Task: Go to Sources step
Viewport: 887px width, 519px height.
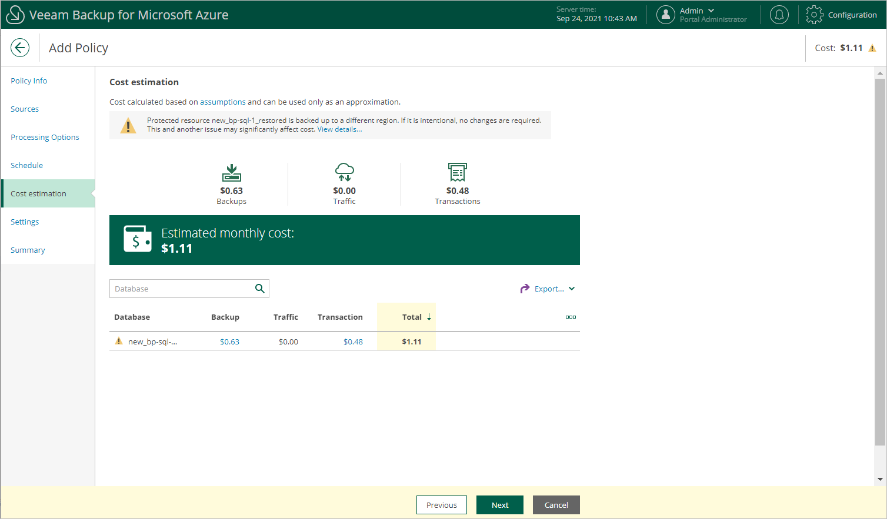Action: coord(25,109)
